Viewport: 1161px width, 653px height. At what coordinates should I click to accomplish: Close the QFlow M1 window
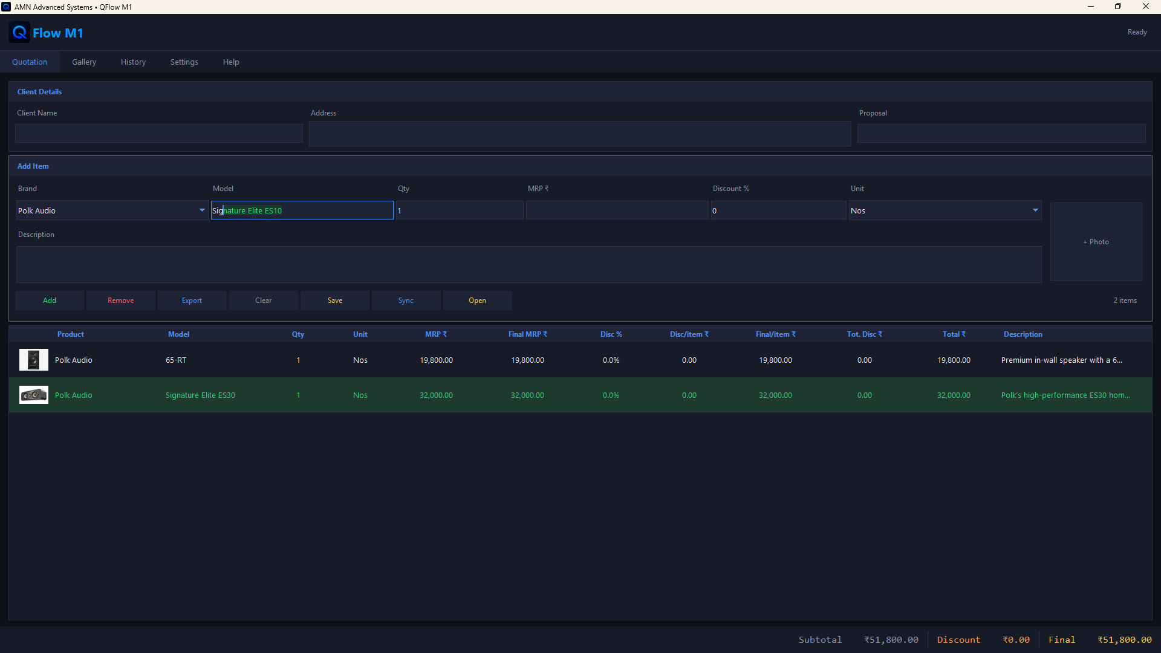click(1146, 7)
